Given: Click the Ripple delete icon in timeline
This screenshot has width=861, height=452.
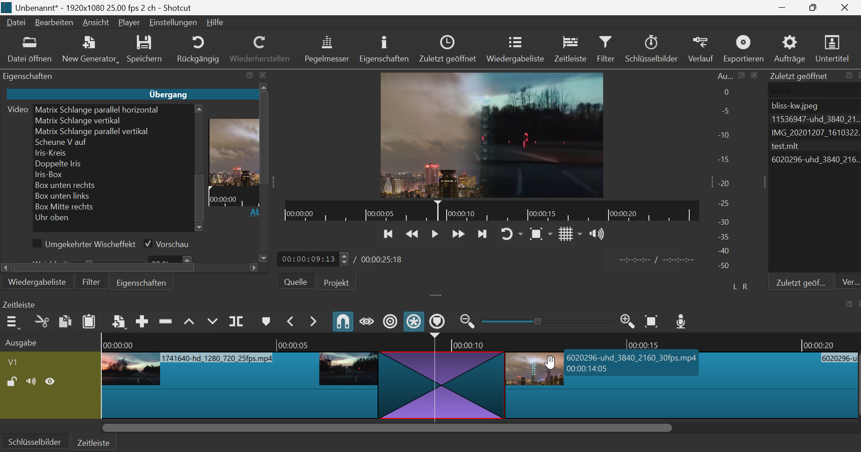Looking at the screenshot, I should [165, 322].
